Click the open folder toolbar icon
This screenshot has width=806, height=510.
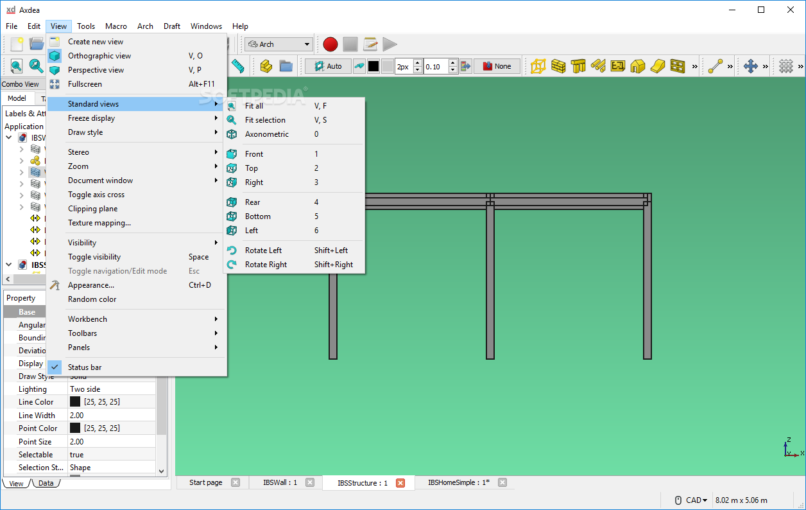pos(37,44)
